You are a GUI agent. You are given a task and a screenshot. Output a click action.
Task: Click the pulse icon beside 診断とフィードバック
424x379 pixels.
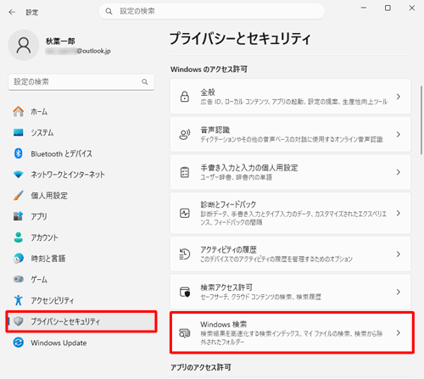(x=185, y=213)
